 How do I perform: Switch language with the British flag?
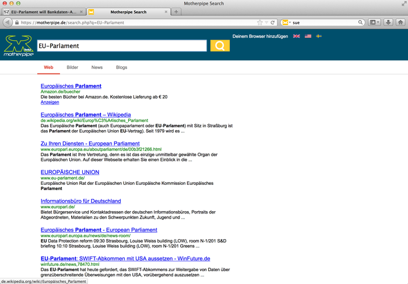click(296, 36)
